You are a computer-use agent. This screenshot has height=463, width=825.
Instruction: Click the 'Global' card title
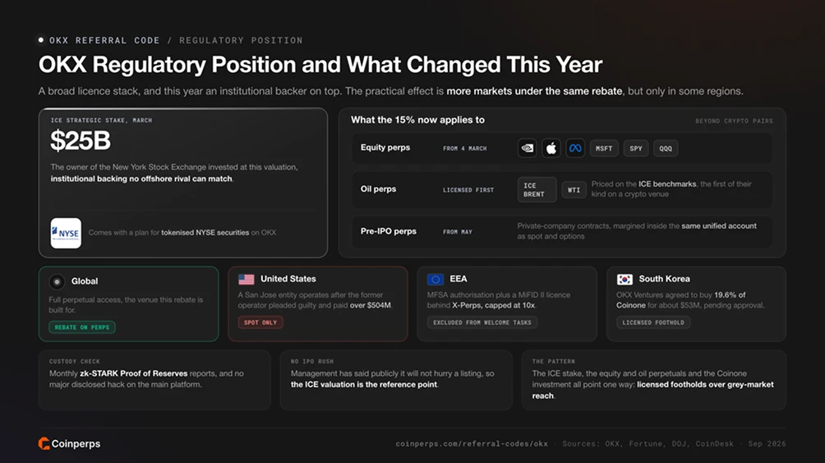pos(85,281)
